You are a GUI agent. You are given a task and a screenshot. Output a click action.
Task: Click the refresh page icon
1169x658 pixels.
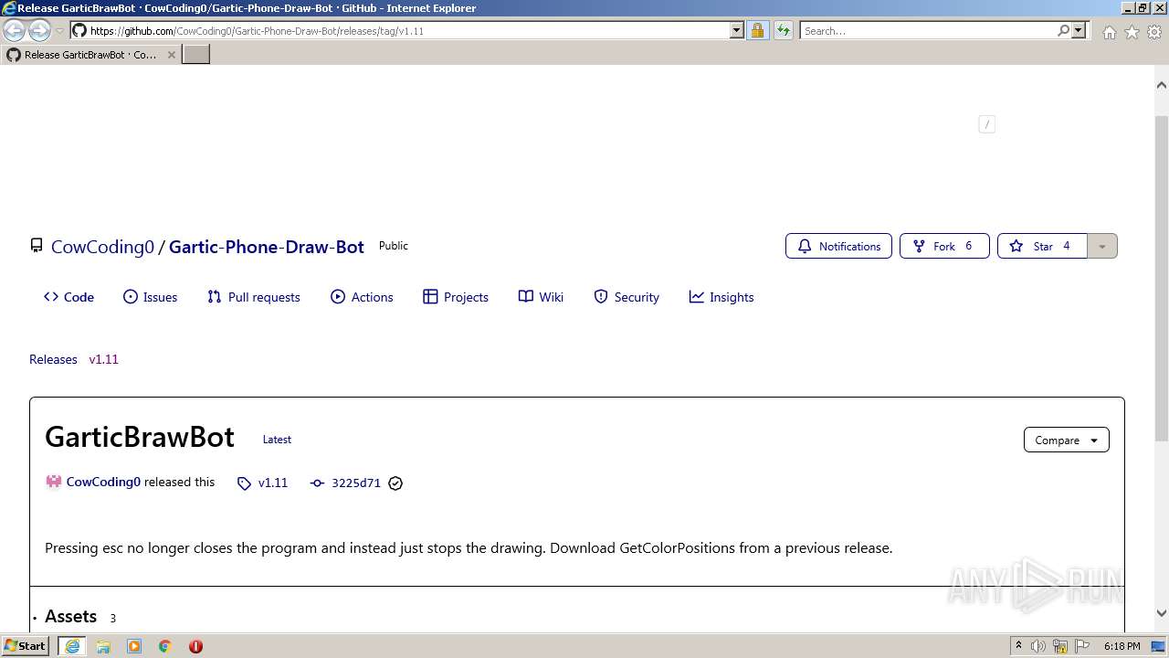point(783,30)
